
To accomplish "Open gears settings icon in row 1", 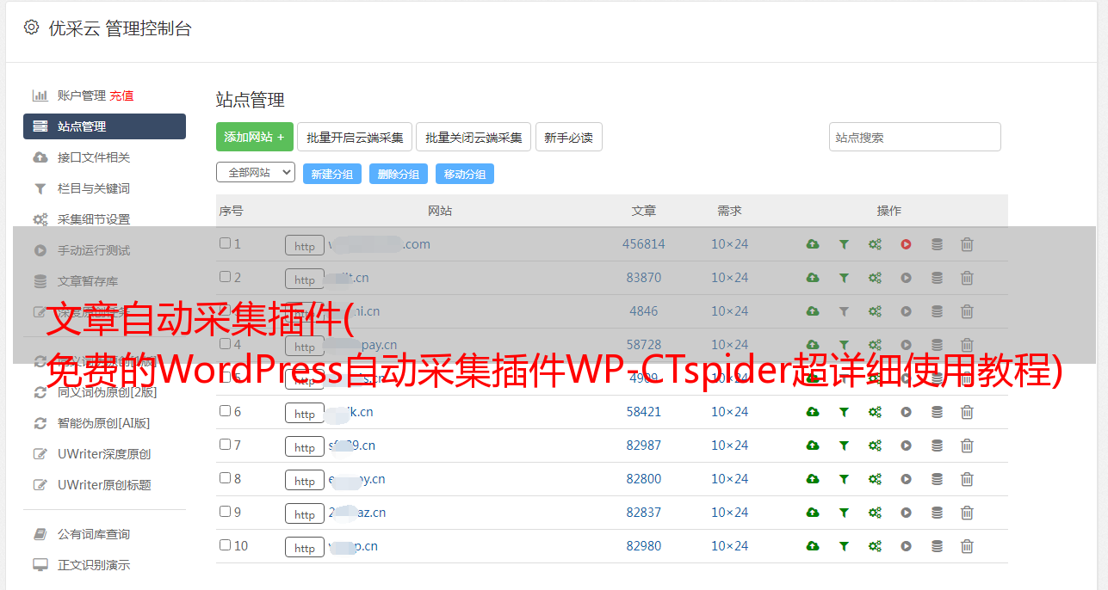I will tap(875, 244).
